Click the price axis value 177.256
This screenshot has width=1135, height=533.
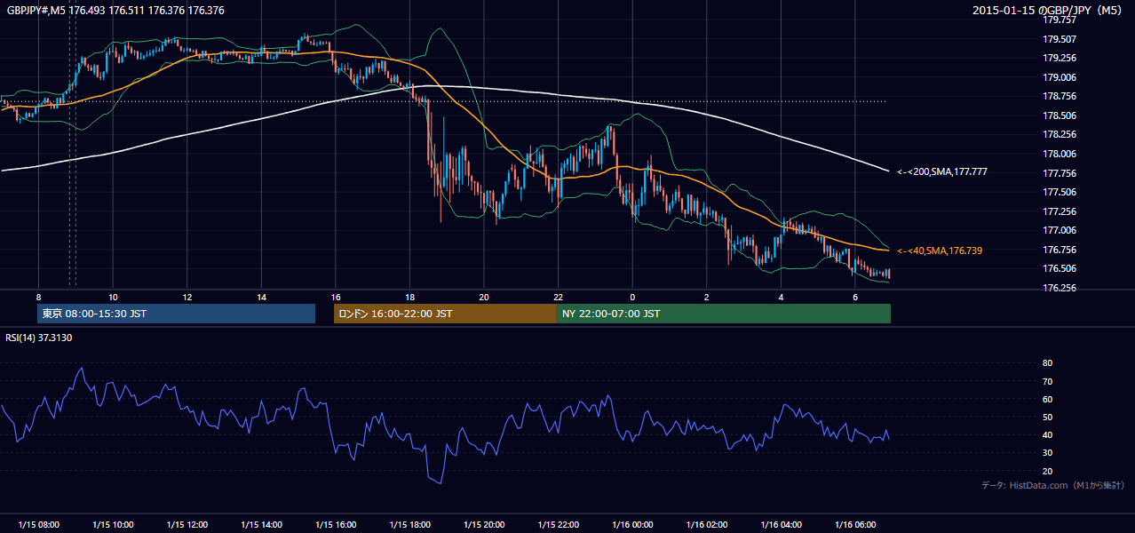(x=1061, y=211)
